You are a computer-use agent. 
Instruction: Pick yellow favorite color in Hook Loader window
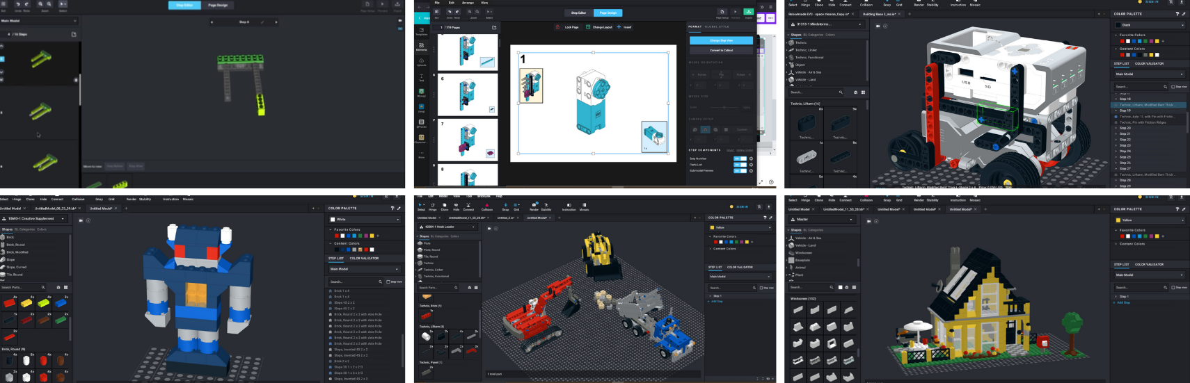pyautogui.click(x=747, y=242)
